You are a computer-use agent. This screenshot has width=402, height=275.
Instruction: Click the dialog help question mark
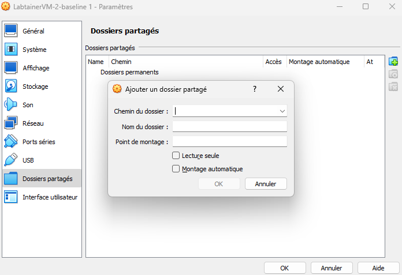pyautogui.click(x=254, y=89)
